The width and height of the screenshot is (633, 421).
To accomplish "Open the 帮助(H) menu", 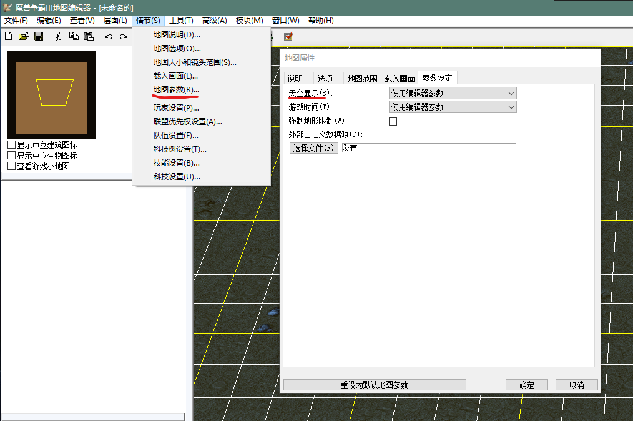I will click(321, 21).
